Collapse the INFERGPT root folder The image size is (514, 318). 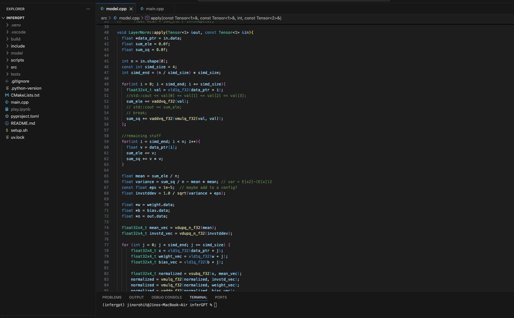3,18
